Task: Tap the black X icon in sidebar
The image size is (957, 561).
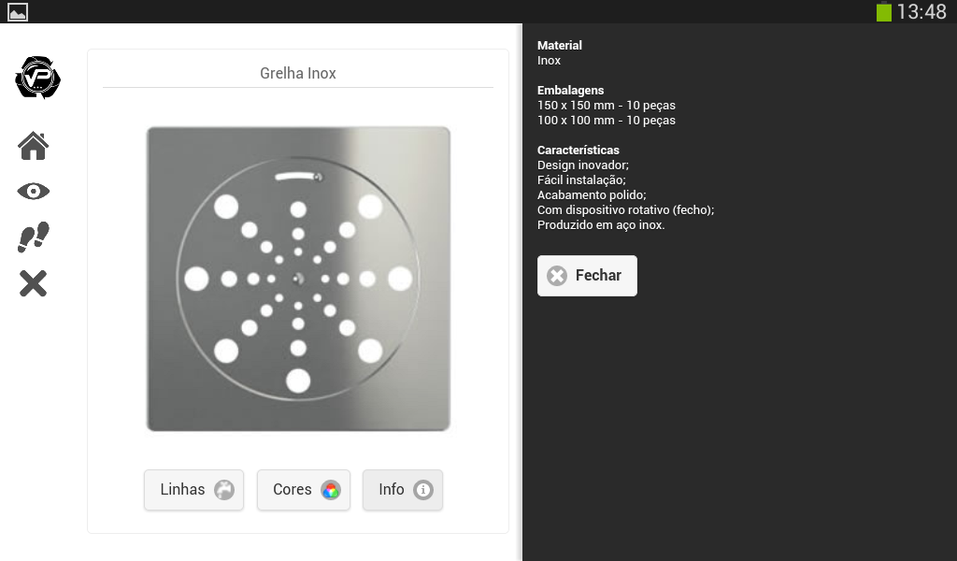Action: pos(34,283)
